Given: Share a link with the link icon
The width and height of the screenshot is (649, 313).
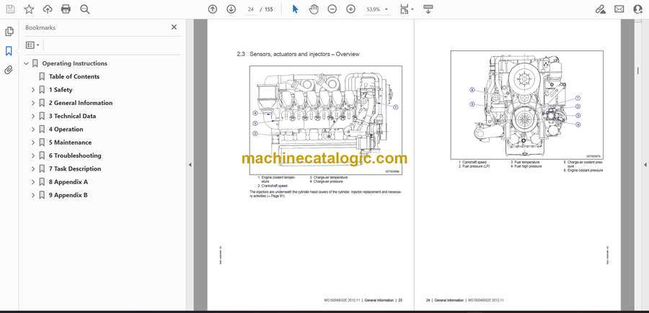Looking at the screenshot, I should click(x=600, y=9).
